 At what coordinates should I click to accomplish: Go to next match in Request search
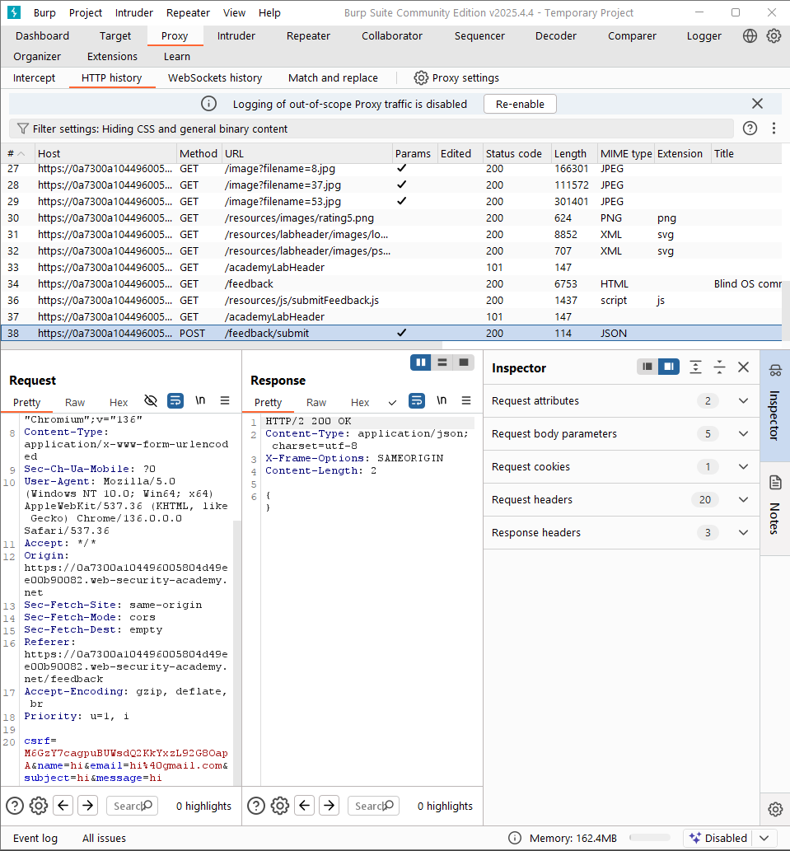(88, 806)
